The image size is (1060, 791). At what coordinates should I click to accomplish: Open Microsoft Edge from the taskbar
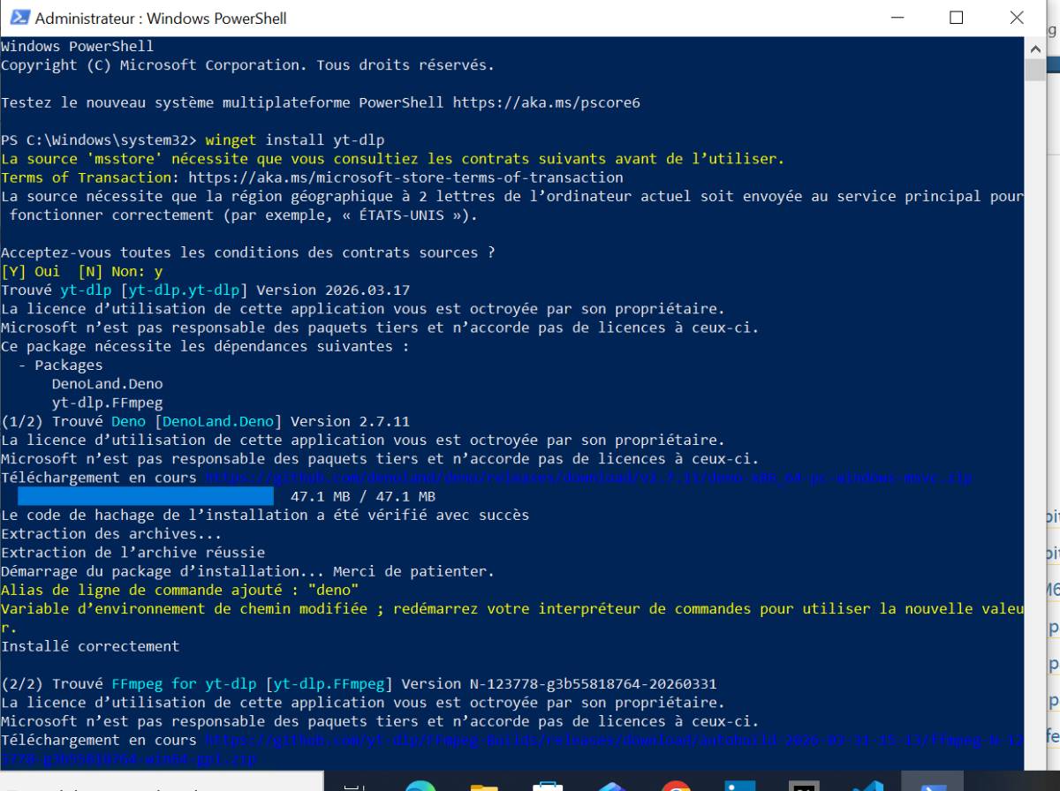(420, 784)
